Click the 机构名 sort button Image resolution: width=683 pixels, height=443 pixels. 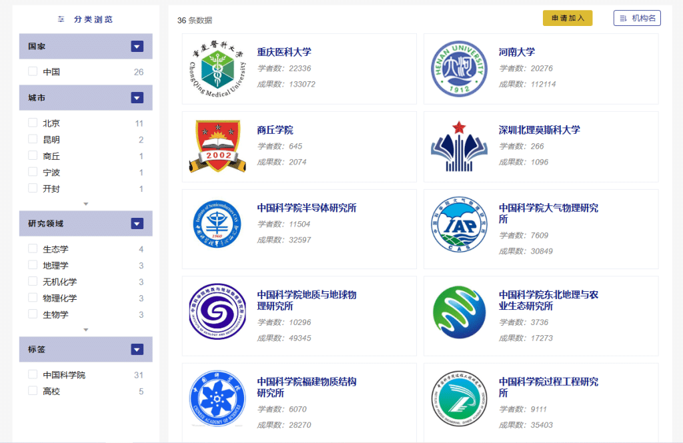point(637,18)
